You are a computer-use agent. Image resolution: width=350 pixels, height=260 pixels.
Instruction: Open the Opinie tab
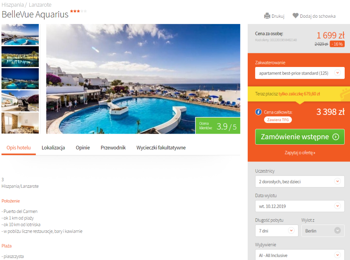(x=82, y=148)
